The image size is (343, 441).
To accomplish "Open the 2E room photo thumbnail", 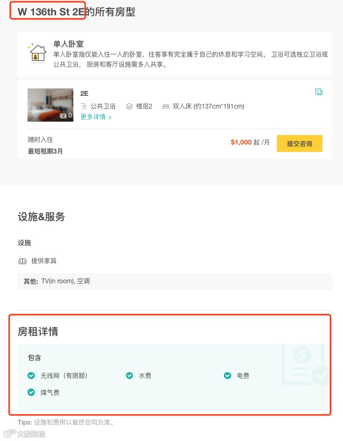I will click(50, 105).
